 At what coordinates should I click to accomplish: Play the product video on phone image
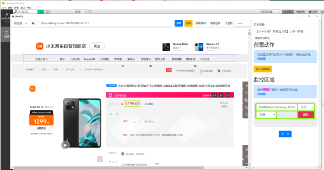(65, 145)
